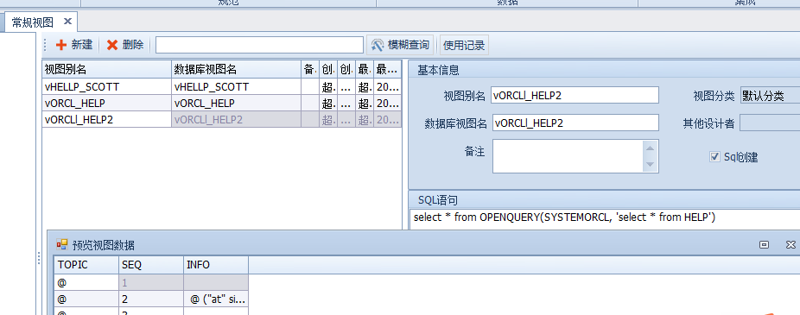Viewport: 800px width, 315px height.
Task: Switch to the 常规视图 tab
Action: coord(33,22)
